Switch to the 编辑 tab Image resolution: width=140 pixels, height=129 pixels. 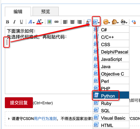click(18, 12)
